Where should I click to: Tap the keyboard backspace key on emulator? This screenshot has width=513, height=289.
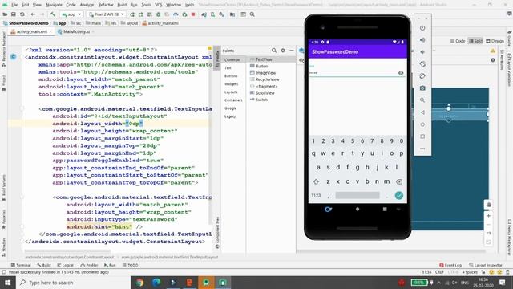coord(399,181)
